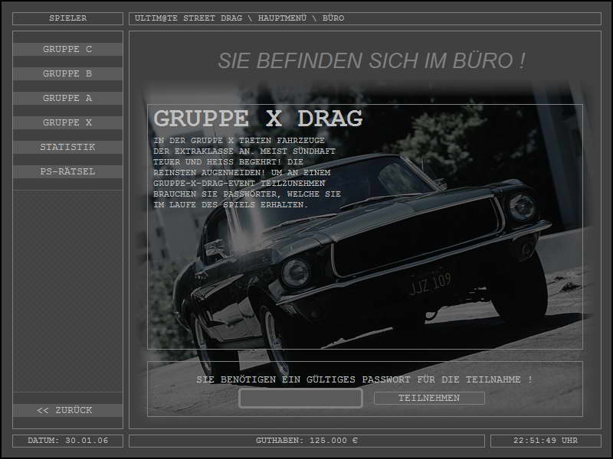Open the Gruppe X menu item
This screenshot has height=459, width=613.
click(x=67, y=122)
